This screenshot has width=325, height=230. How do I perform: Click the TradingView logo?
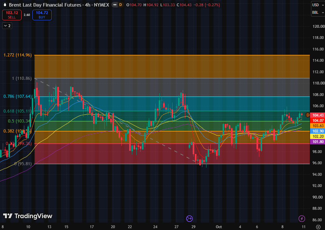(28, 216)
